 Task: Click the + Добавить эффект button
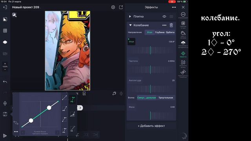[151, 126]
